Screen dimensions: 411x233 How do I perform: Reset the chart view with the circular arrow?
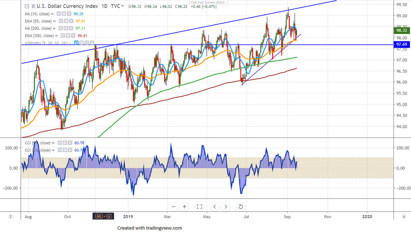[241, 207]
